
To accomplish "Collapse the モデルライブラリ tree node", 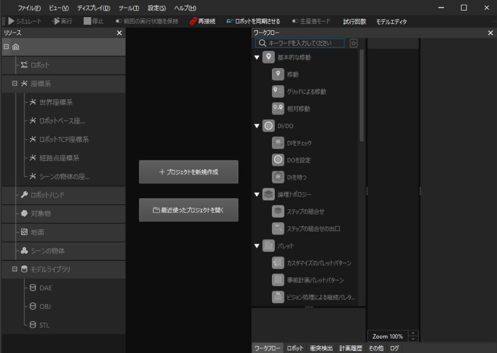I will [x=15, y=269].
